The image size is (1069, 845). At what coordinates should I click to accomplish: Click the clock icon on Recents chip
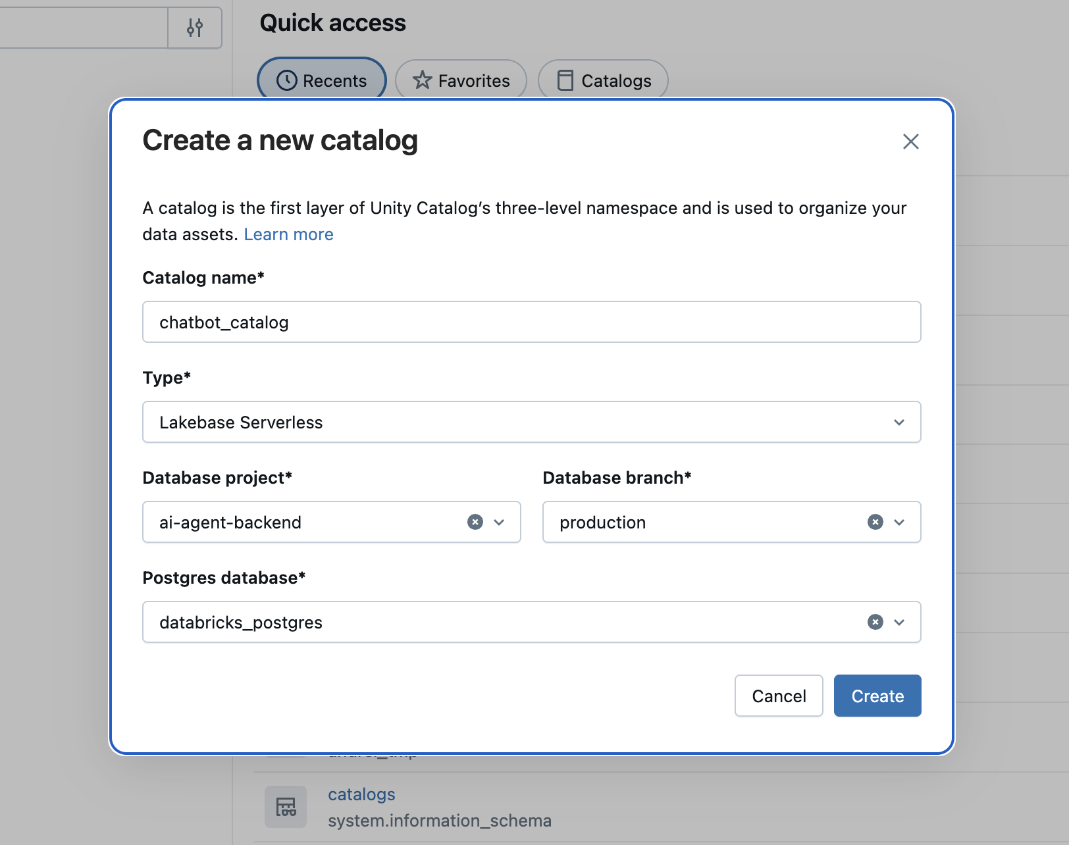[286, 80]
